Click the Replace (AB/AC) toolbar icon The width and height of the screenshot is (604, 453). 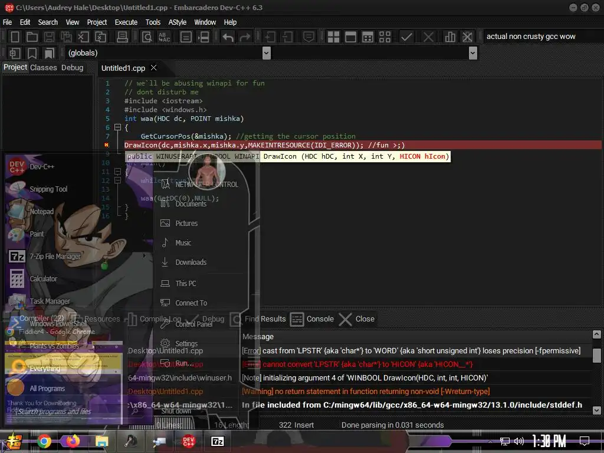[165, 37]
